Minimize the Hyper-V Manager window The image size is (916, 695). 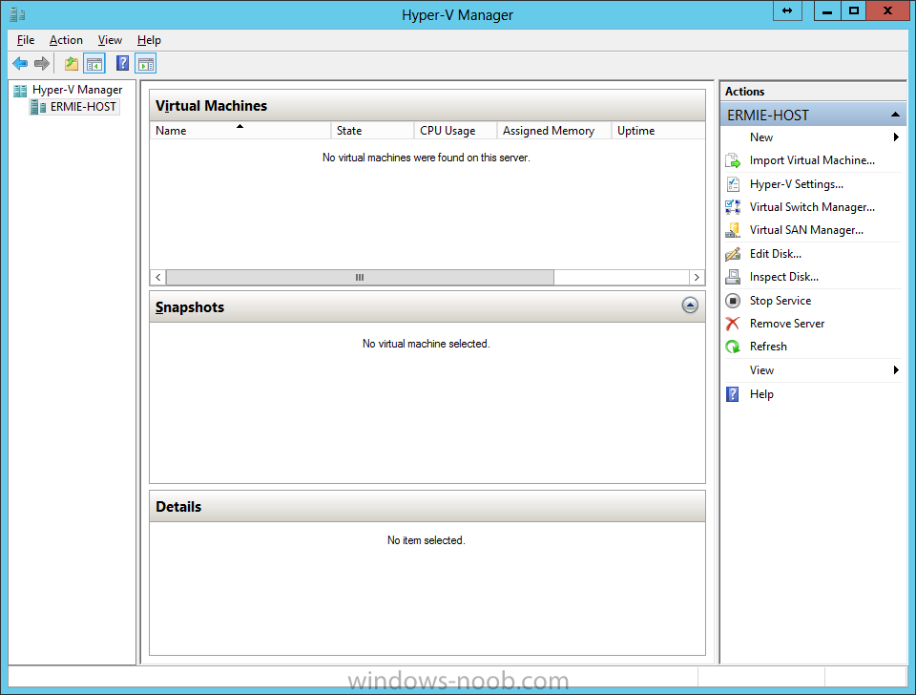pos(827,11)
